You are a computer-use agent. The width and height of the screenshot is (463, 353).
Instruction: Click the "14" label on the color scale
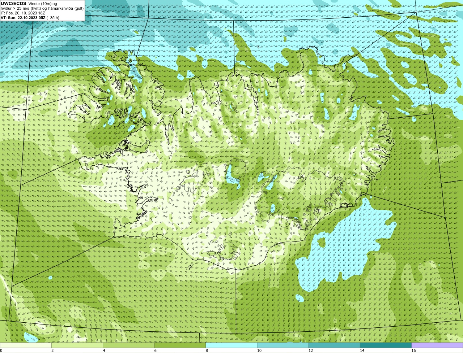click(x=362, y=350)
